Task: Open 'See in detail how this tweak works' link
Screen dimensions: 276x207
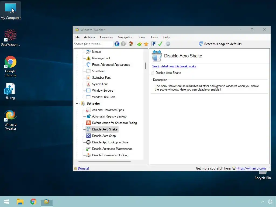Action: [x=174, y=66]
